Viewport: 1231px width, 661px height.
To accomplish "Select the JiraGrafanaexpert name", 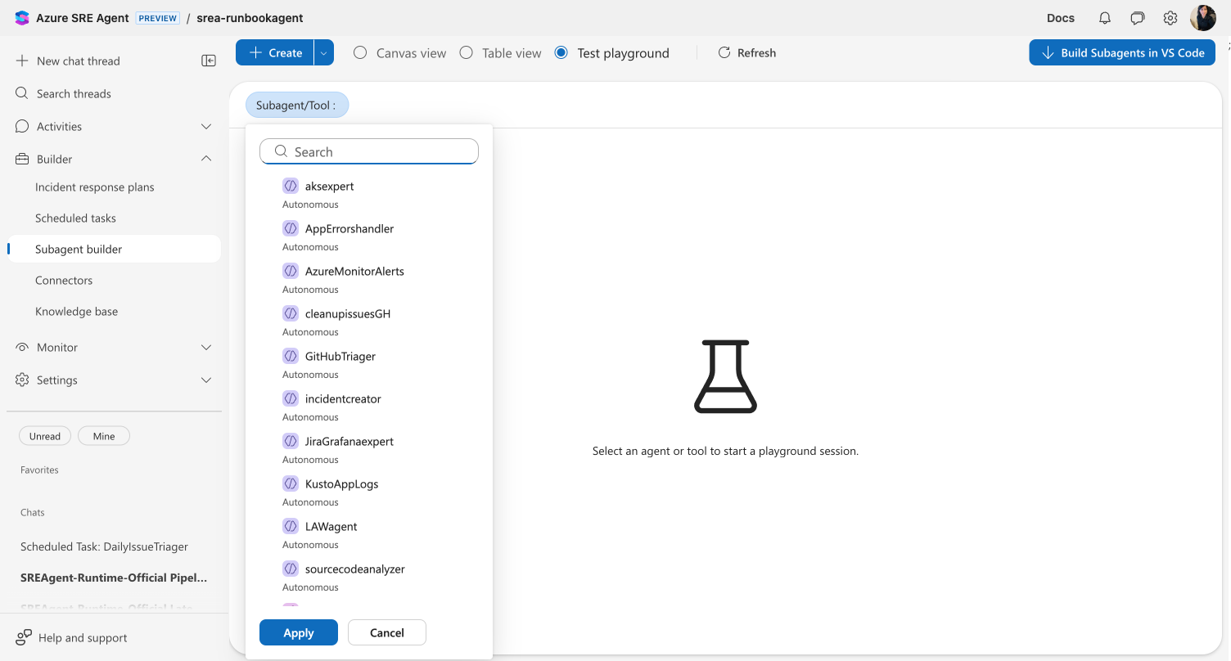I will 349,441.
